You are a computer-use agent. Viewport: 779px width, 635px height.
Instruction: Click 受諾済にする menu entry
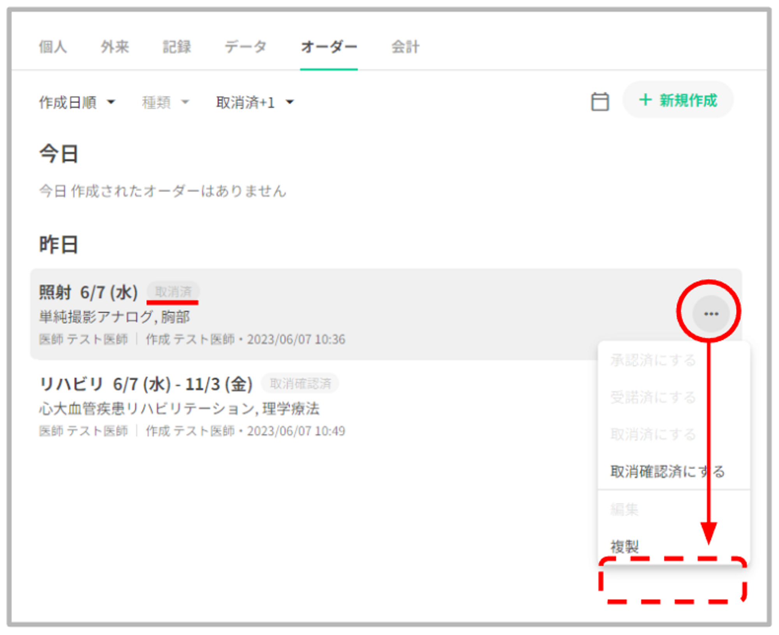653,397
